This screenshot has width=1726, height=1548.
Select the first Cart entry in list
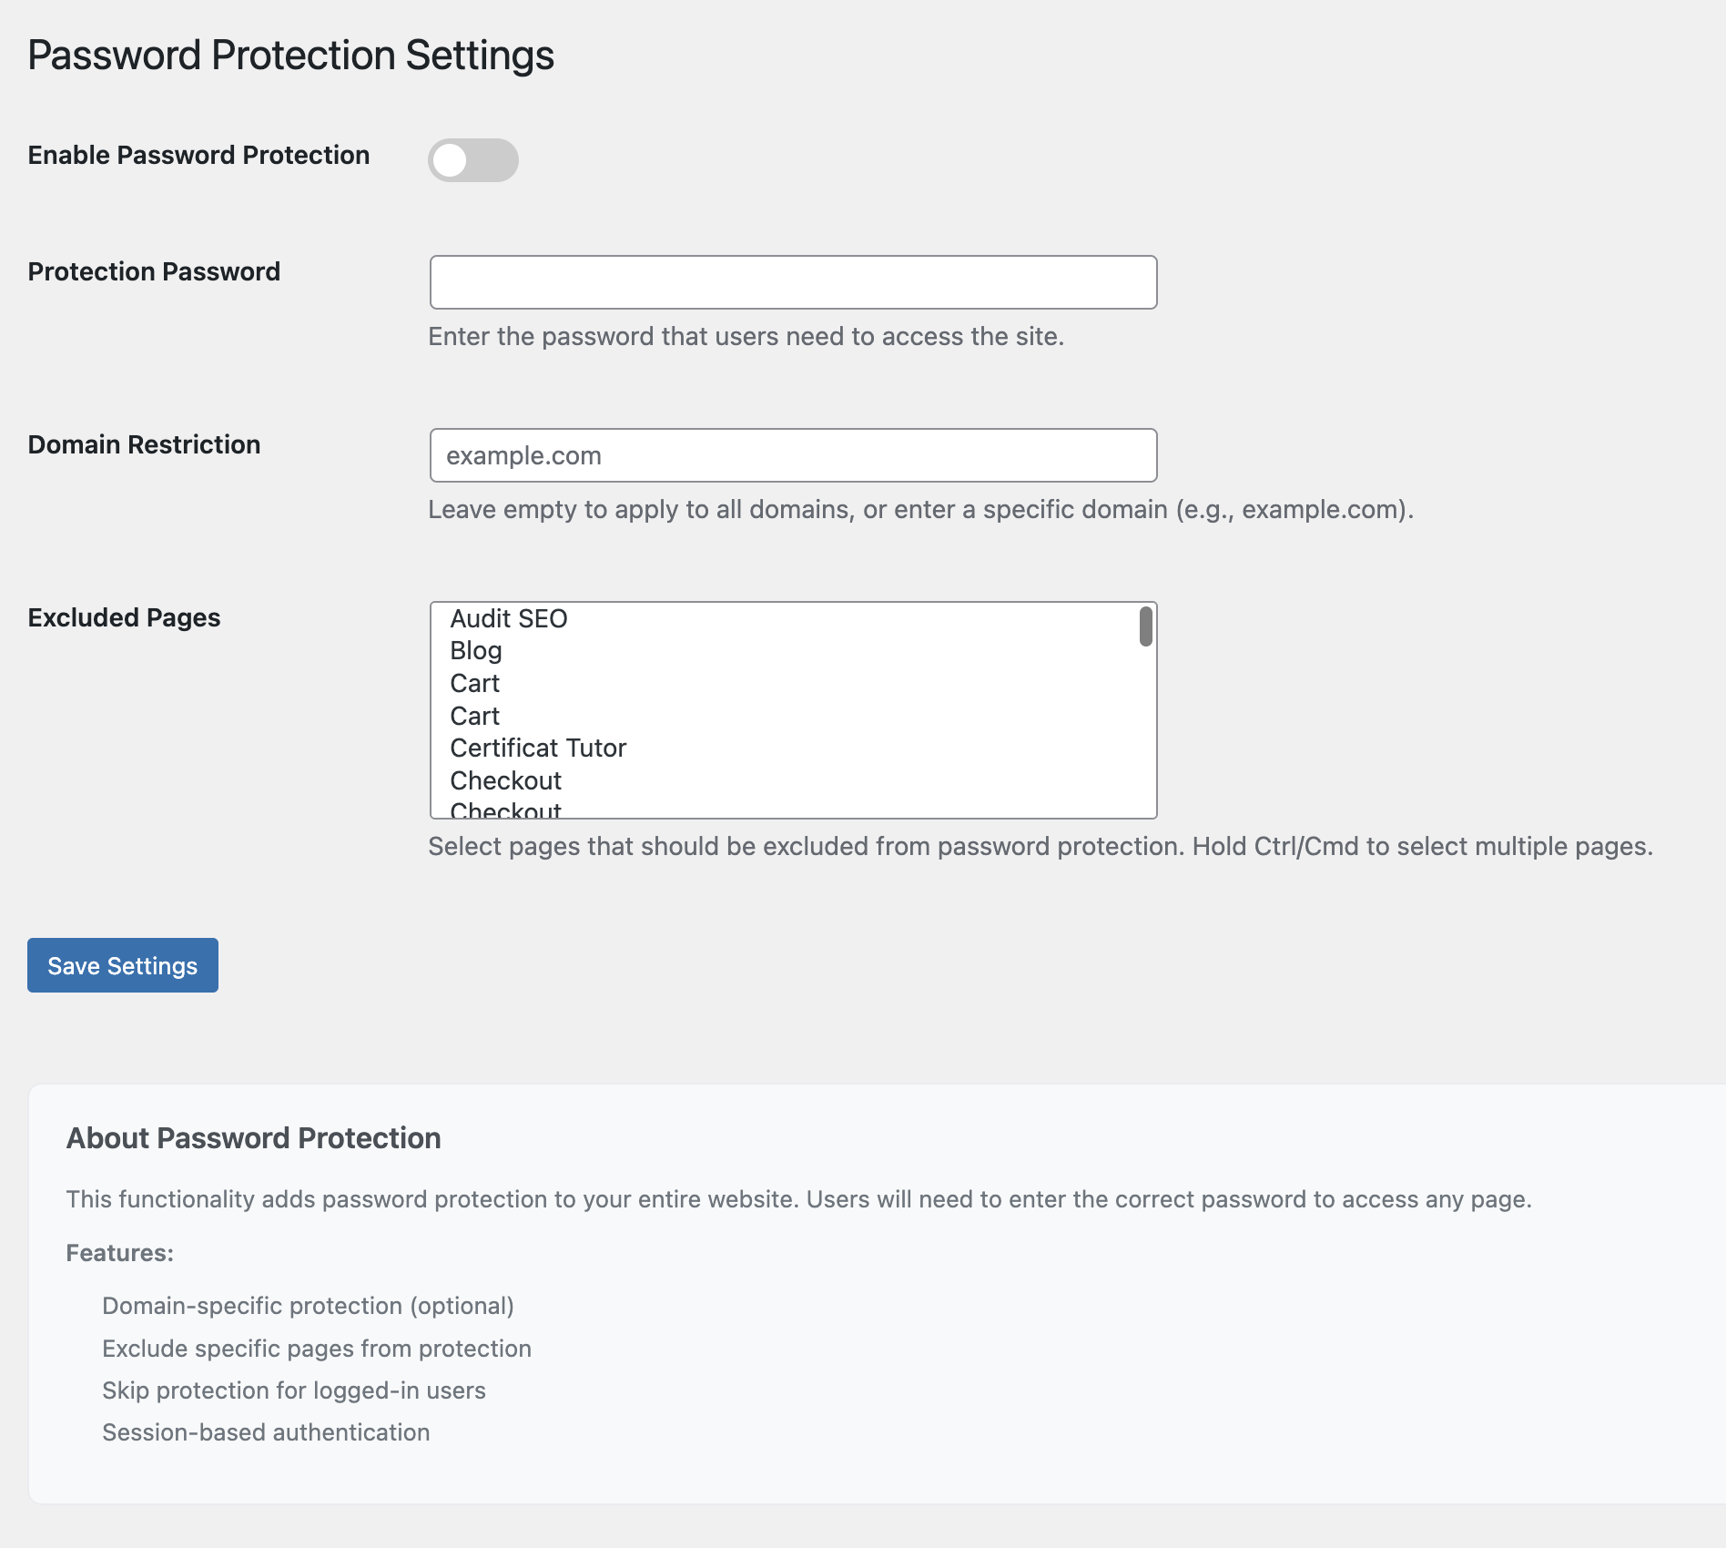pos(475,684)
